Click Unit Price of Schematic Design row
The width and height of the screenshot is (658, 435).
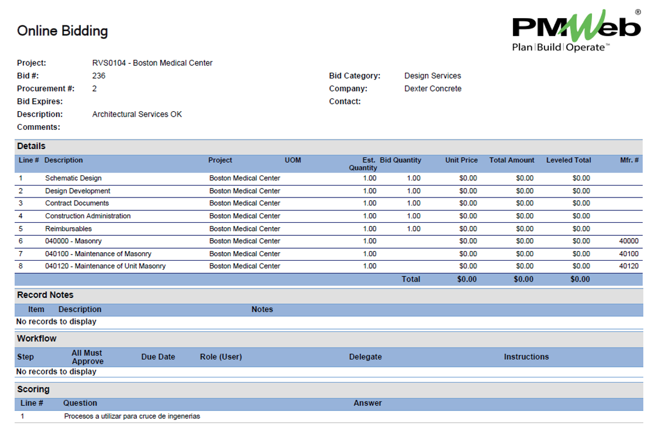(x=468, y=178)
